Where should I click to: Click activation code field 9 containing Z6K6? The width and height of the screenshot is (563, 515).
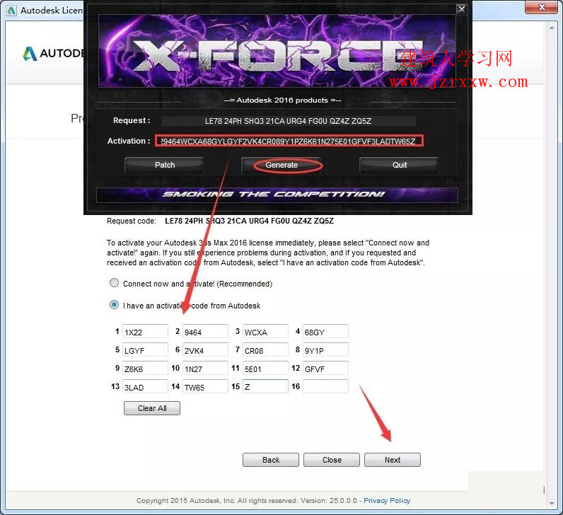tap(145, 368)
